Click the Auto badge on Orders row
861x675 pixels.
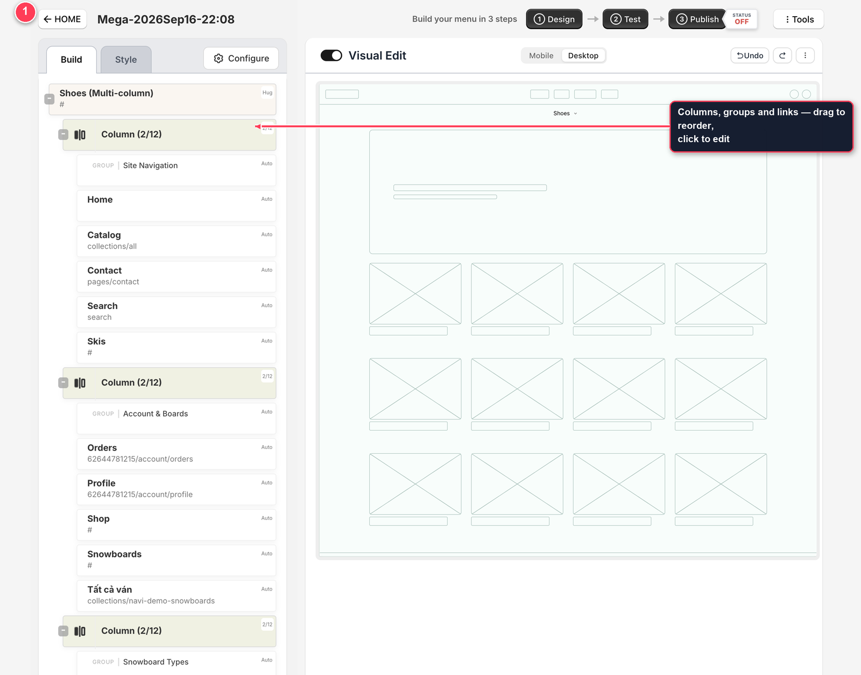coord(267,447)
